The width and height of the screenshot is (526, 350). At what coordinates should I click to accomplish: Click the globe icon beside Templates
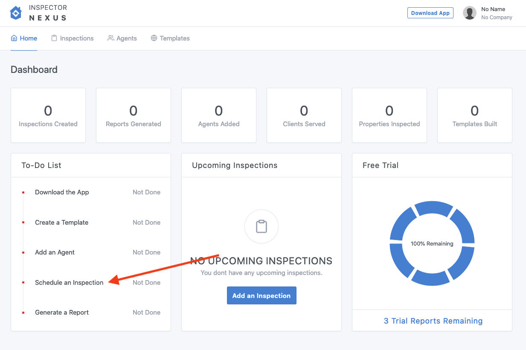pos(154,38)
